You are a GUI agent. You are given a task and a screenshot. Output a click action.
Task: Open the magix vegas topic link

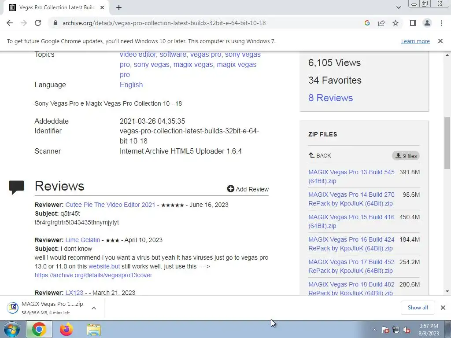[193, 64]
